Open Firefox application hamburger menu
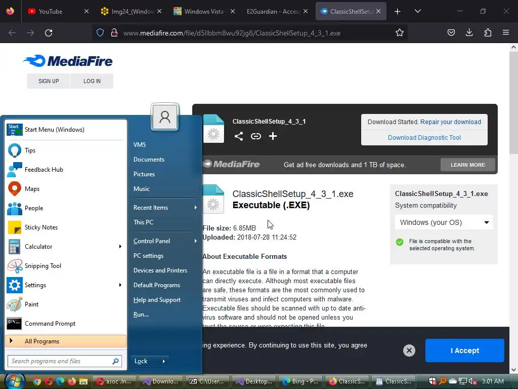 [x=506, y=32]
